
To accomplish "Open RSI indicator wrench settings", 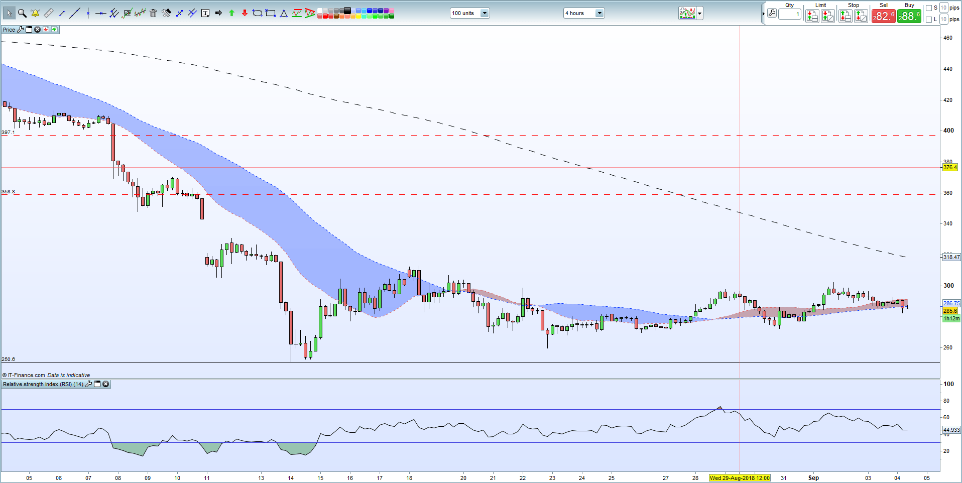I will (x=89, y=384).
